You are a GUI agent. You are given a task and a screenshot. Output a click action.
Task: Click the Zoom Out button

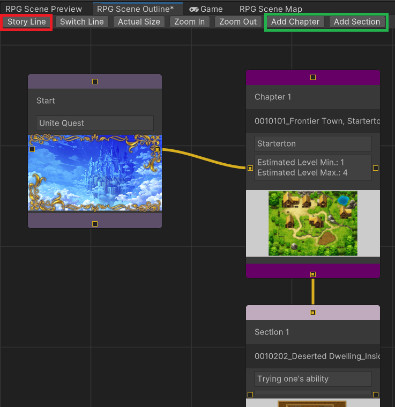238,22
